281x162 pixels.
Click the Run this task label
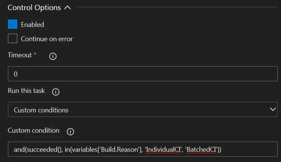[x=26, y=90]
